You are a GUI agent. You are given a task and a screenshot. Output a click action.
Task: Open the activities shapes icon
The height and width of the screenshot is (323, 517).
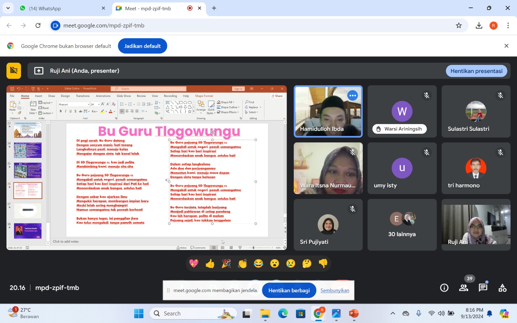[502, 288]
